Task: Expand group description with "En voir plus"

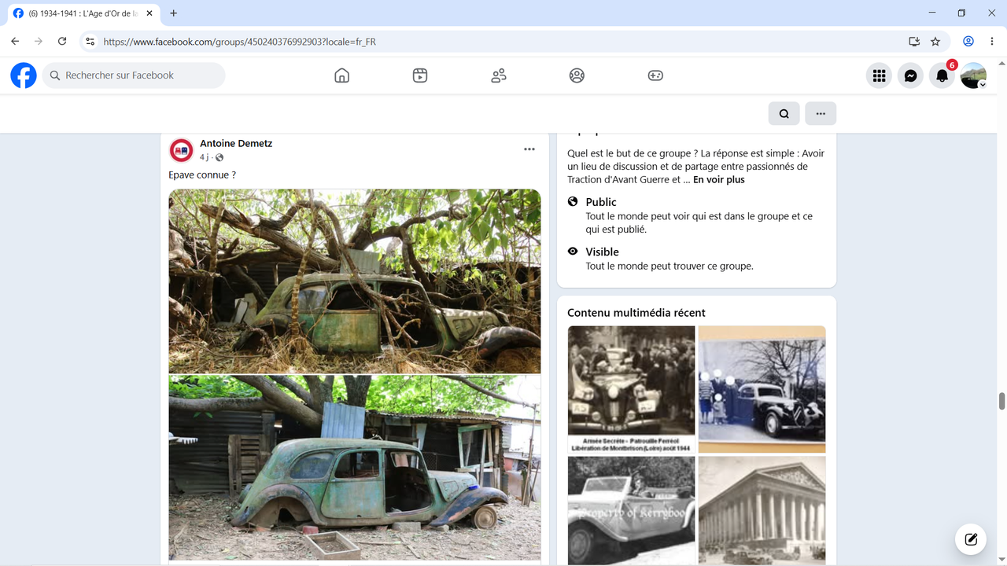Action: tap(719, 179)
